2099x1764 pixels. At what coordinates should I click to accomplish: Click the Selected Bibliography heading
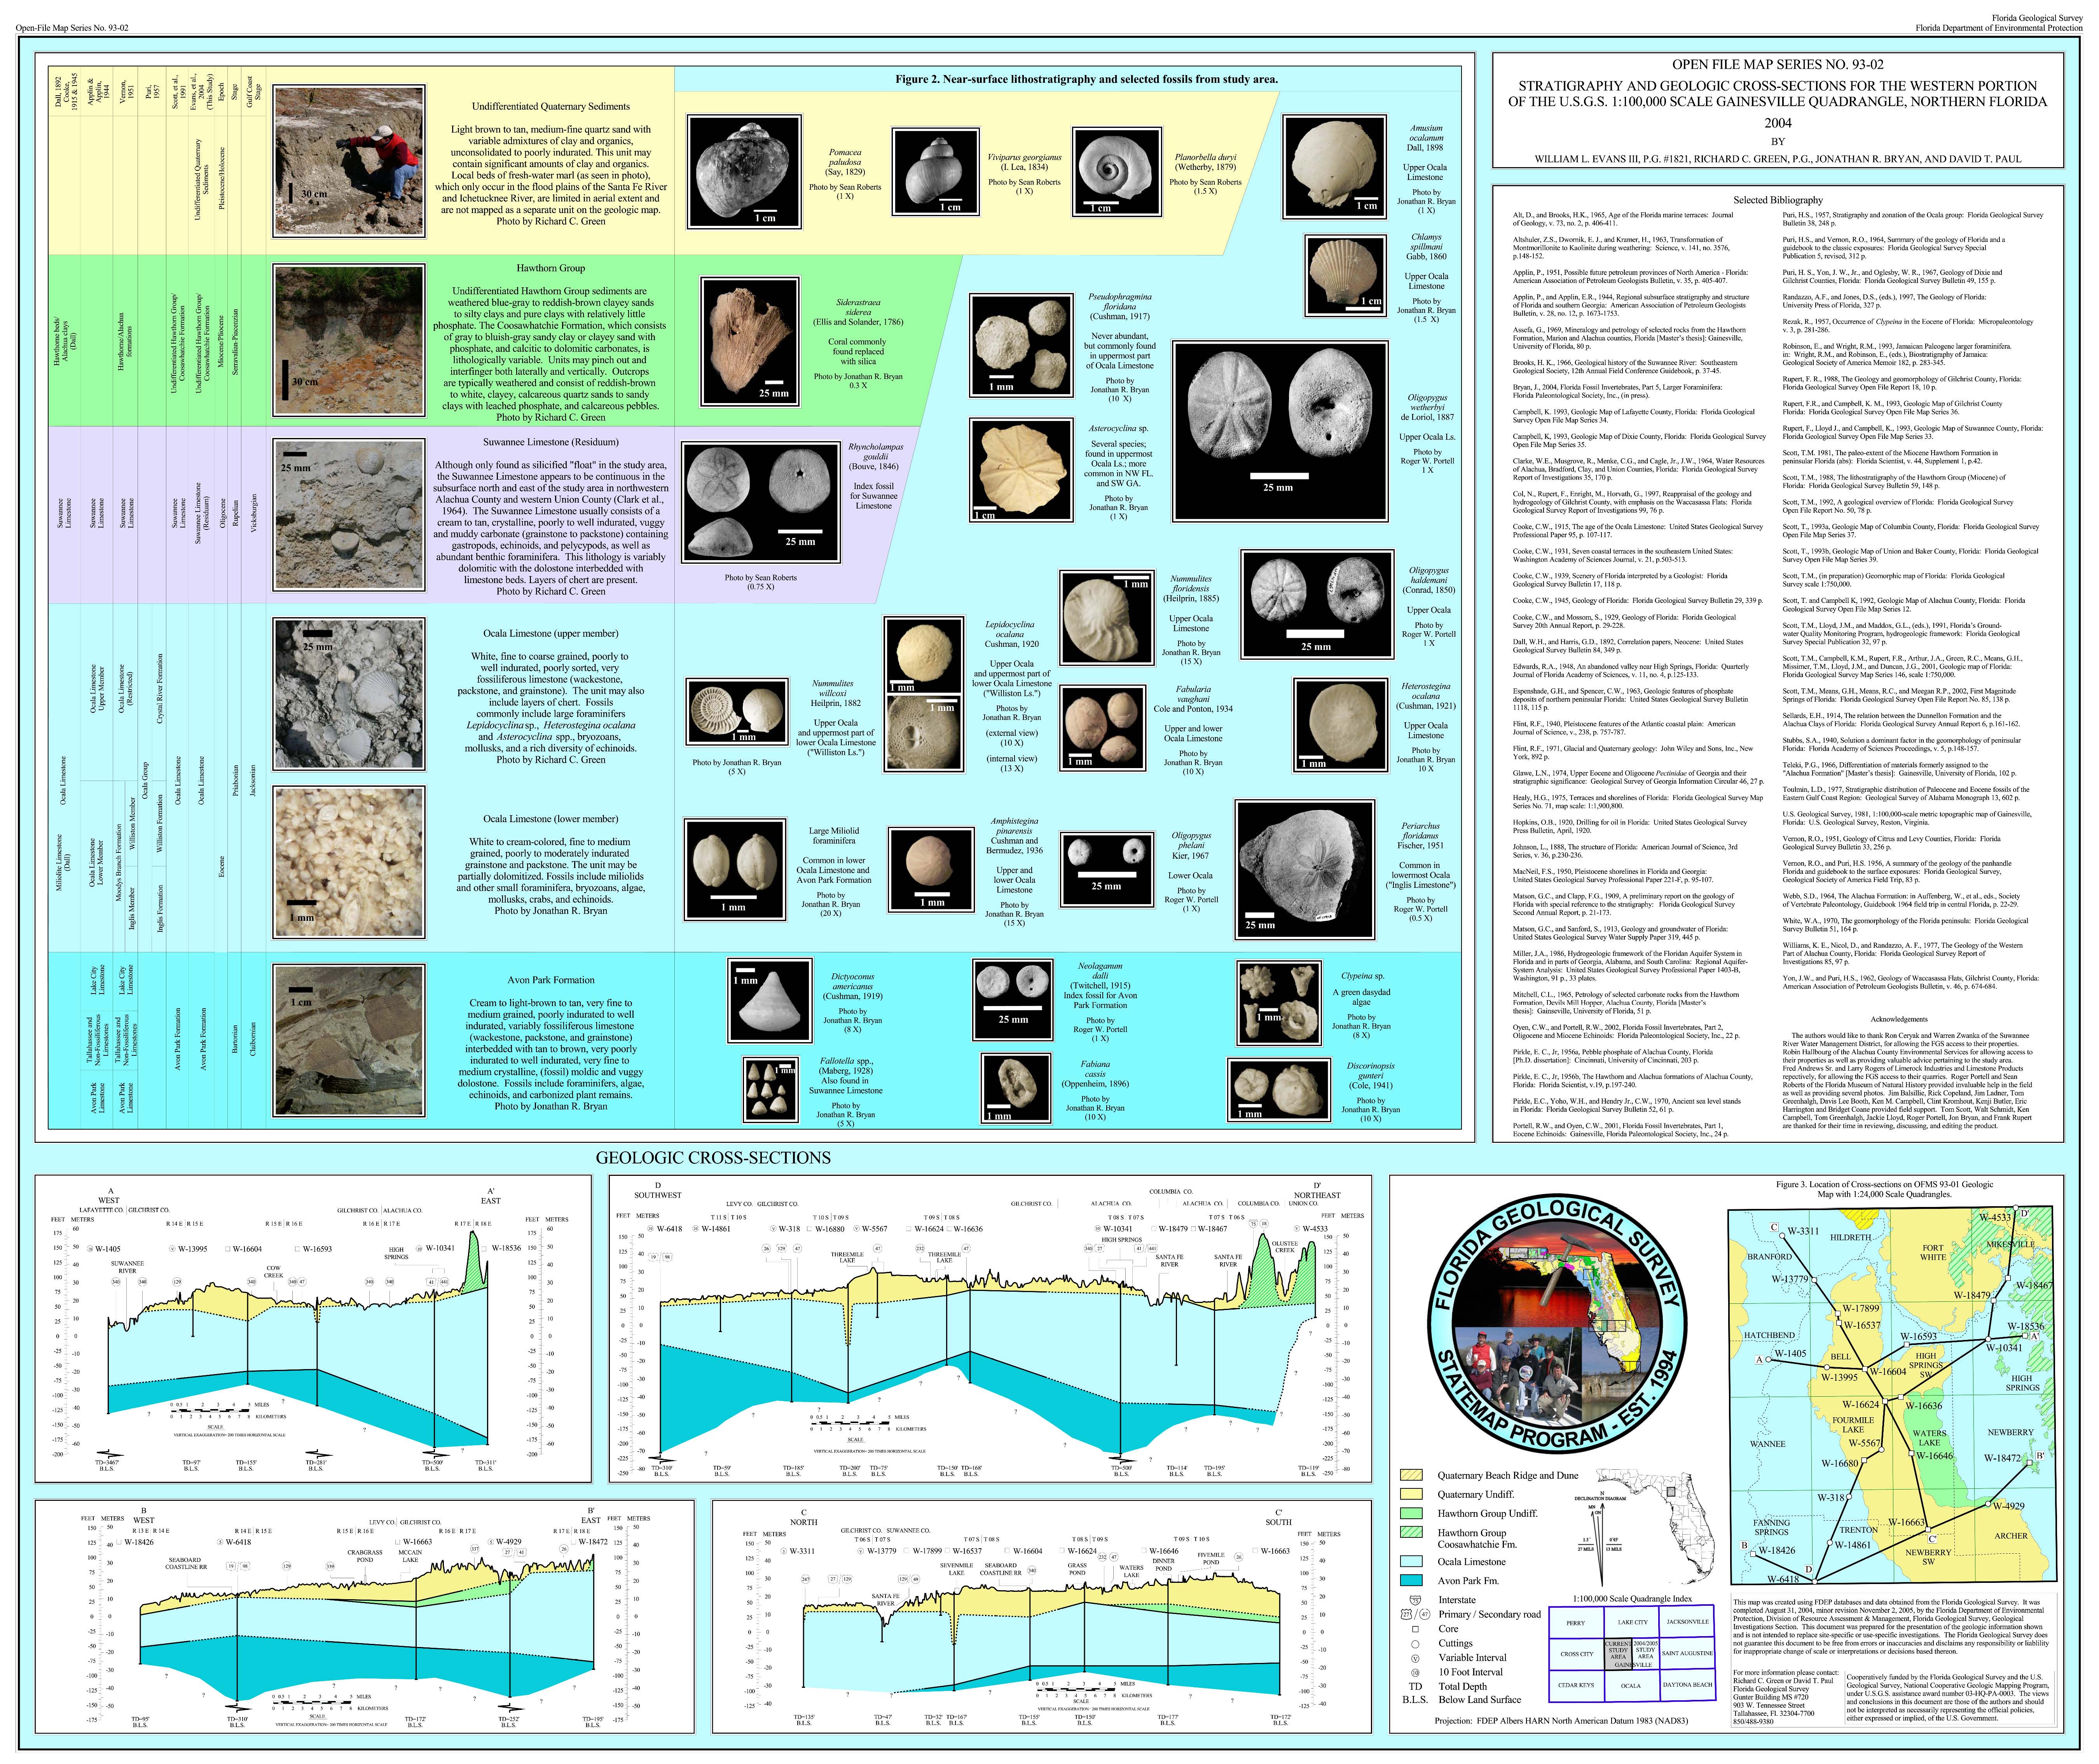pos(1778,200)
